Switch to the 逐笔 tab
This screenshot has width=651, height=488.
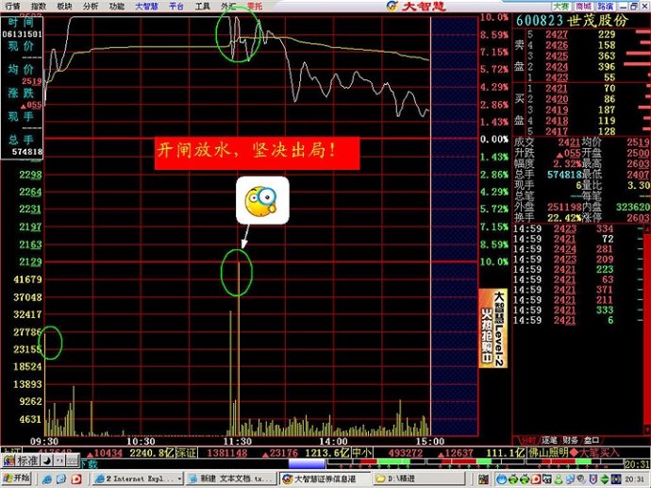coord(549,440)
